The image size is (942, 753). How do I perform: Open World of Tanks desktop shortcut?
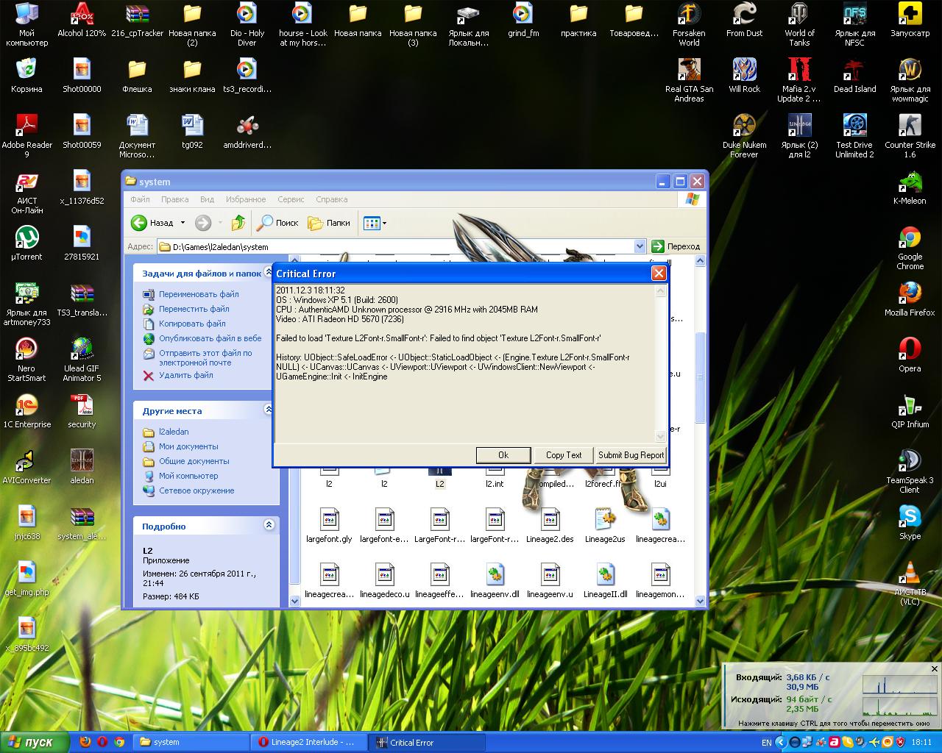799,24
